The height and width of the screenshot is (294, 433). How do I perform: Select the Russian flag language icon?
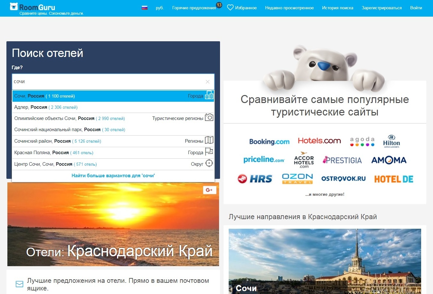pyautogui.click(x=145, y=8)
